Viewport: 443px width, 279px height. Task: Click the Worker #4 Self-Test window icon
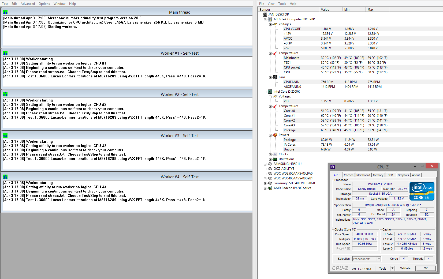coord(5,177)
